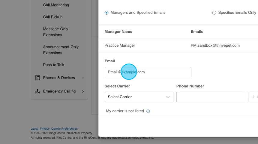Select Managers and Specified Emails option

click(106, 13)
